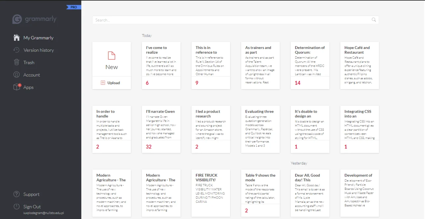Image resolution: width=425 pixels, height=219 pixels.
Task: Click alert count 1 on "It's doable" card
Action: coord(296,147)
